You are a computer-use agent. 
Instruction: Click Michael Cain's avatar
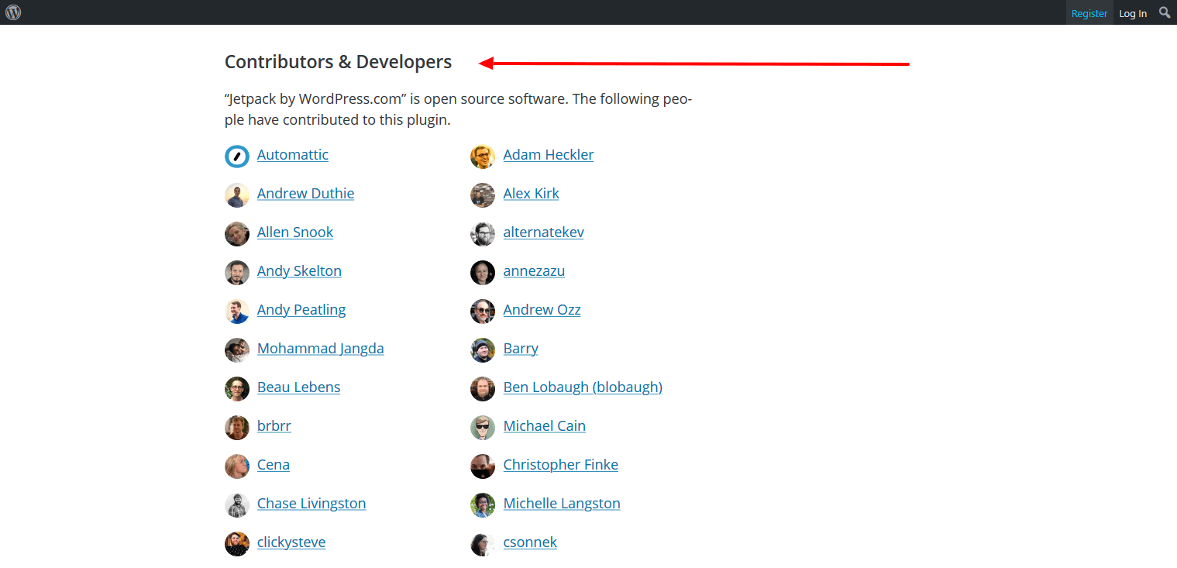(x=483, y=427)
